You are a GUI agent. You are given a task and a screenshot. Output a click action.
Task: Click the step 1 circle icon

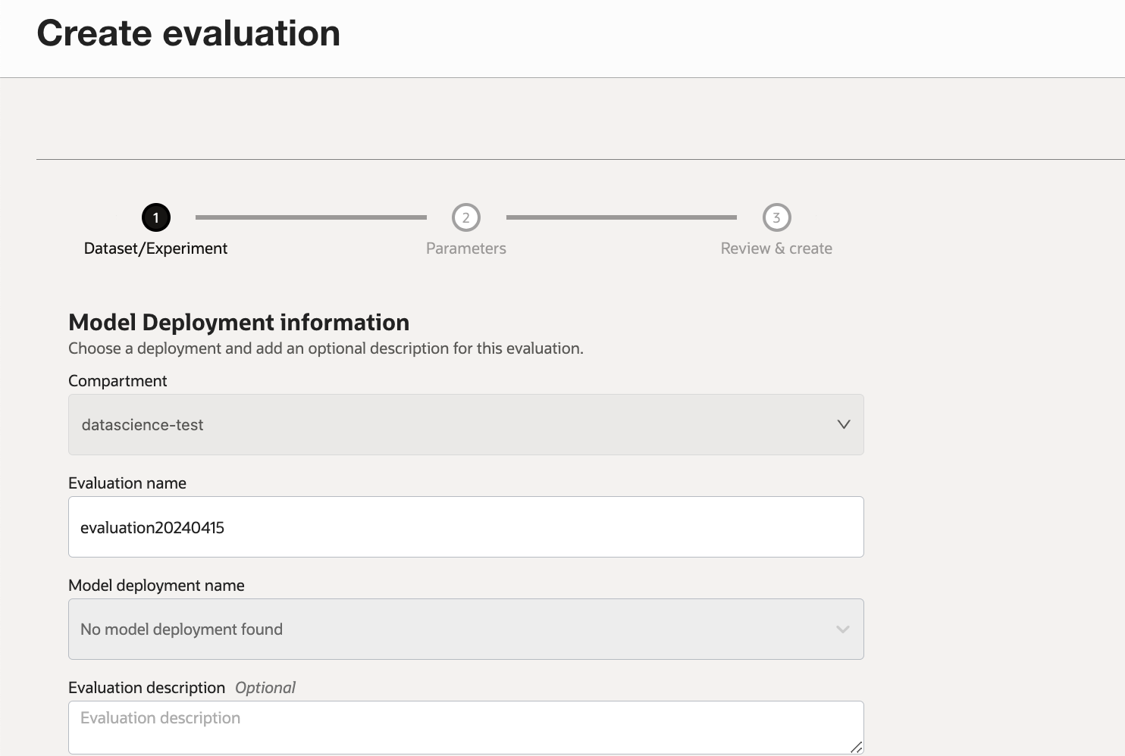click(x=156, y=218)
